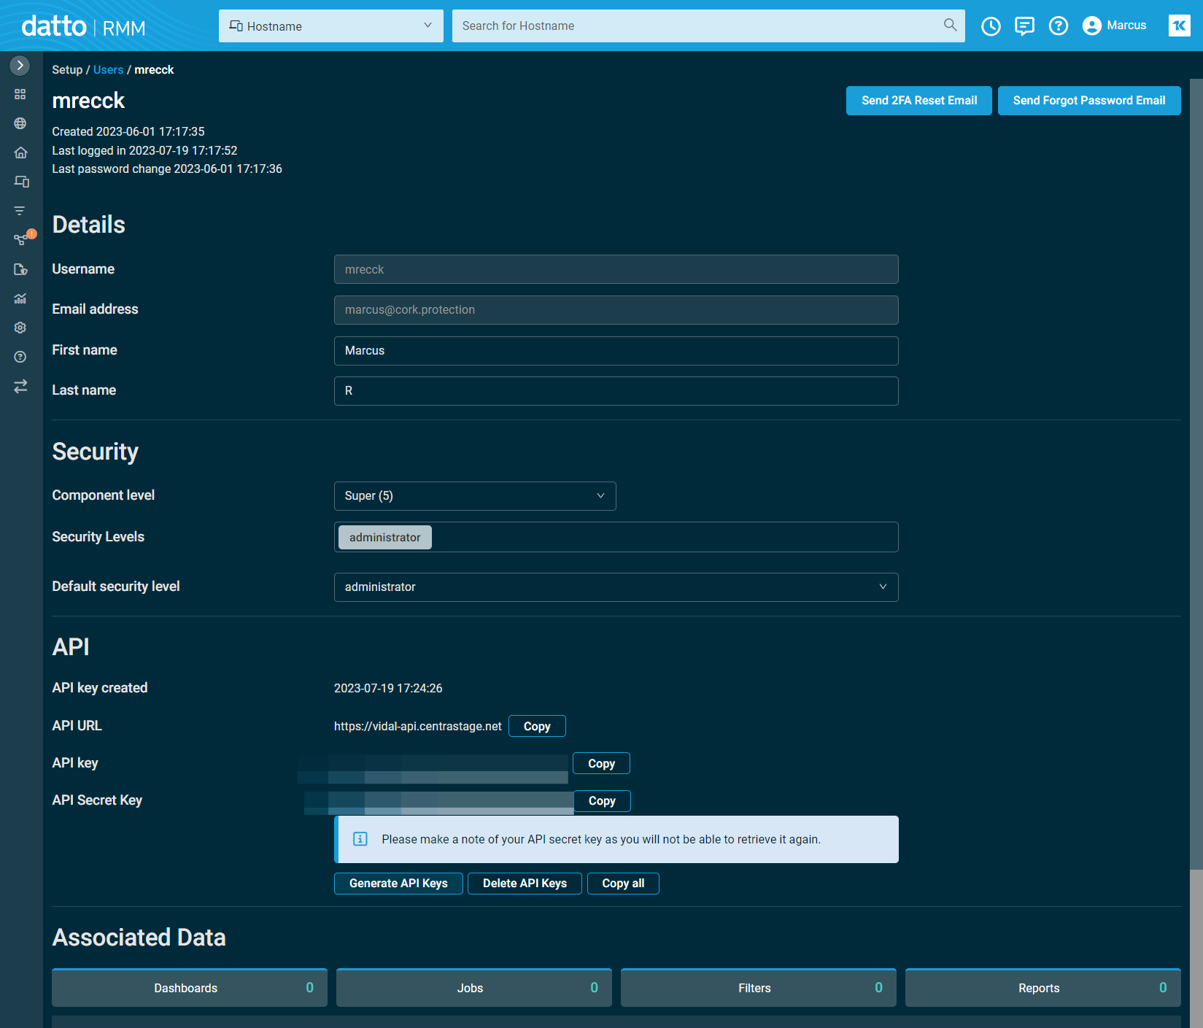Click the Copy all button
The image size is (1203, 1028).
[x=623, y=884]
